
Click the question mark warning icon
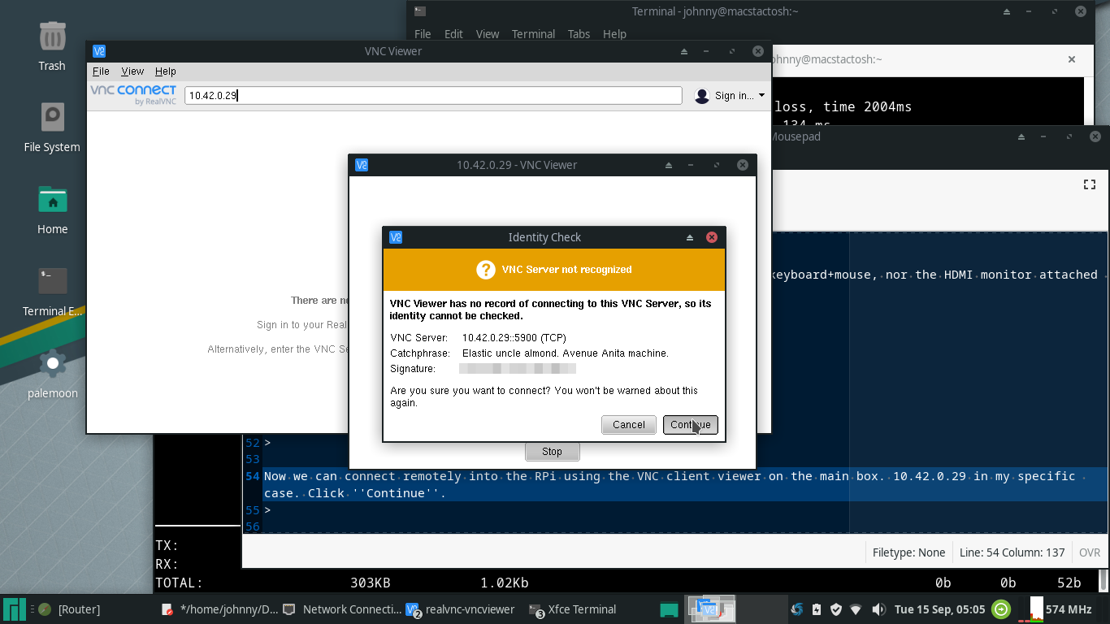(486, 270)
